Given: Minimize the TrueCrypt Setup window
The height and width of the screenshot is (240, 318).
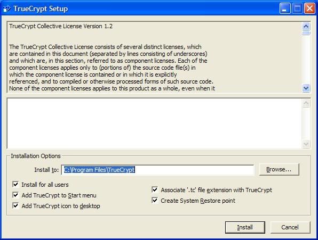Looking at the screenshot, I should pyautogui.click(x=284, y=9).
